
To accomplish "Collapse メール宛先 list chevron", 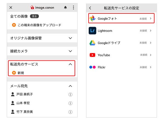I will 70,86.
